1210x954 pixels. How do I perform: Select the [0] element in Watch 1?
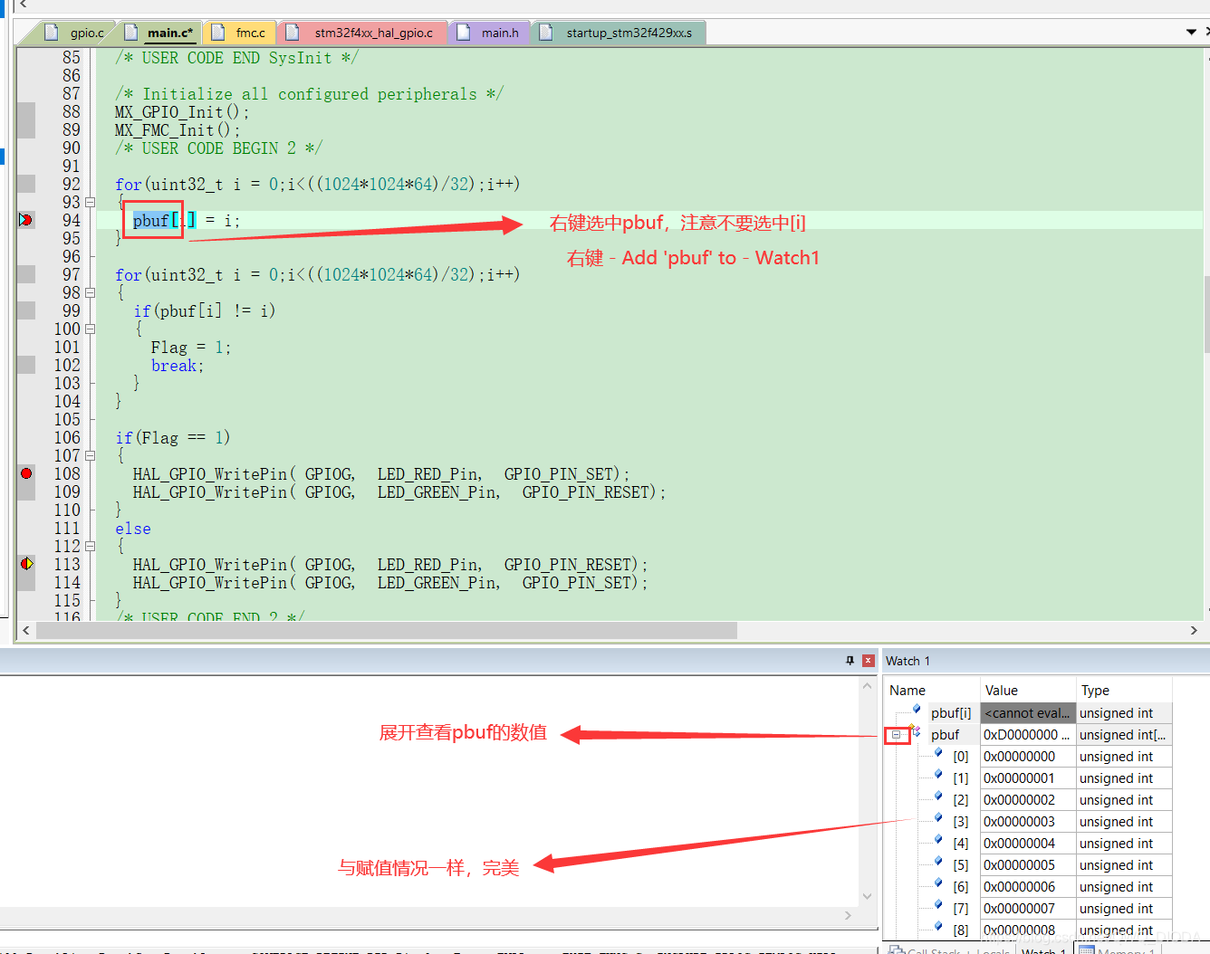pyautogui.click(x=961, y=757)
